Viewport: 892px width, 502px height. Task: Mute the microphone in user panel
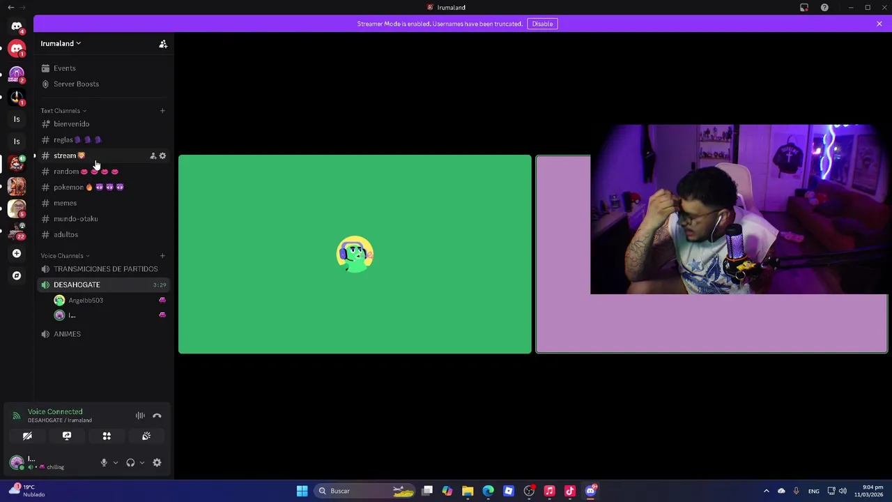104,462
